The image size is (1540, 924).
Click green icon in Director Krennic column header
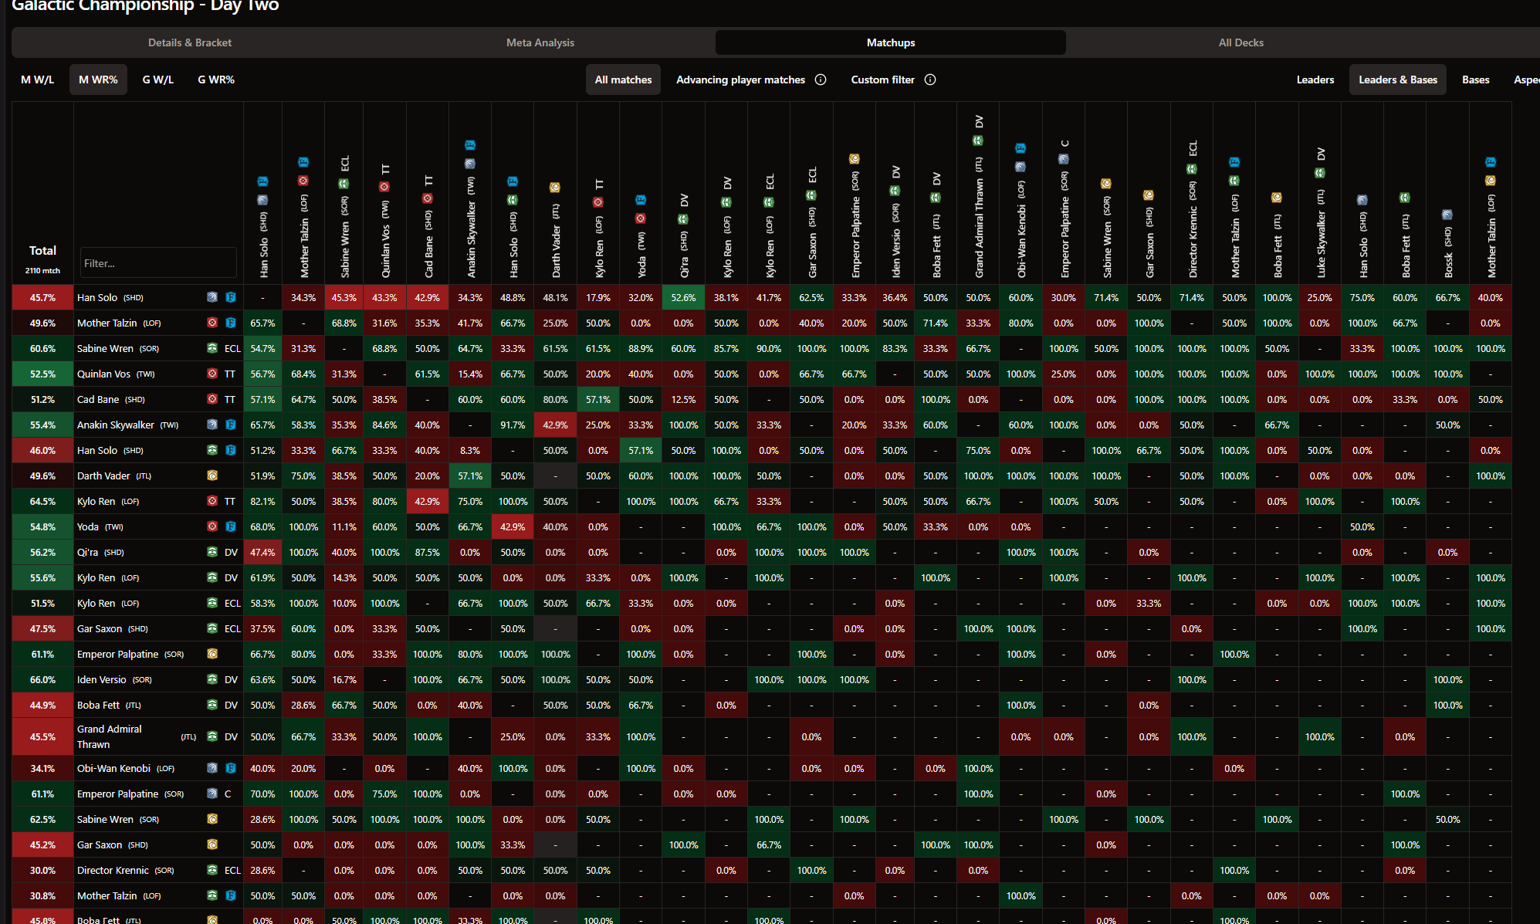[1192, 169]
